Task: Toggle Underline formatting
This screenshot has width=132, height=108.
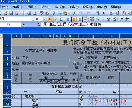Action: pos(61,19)
